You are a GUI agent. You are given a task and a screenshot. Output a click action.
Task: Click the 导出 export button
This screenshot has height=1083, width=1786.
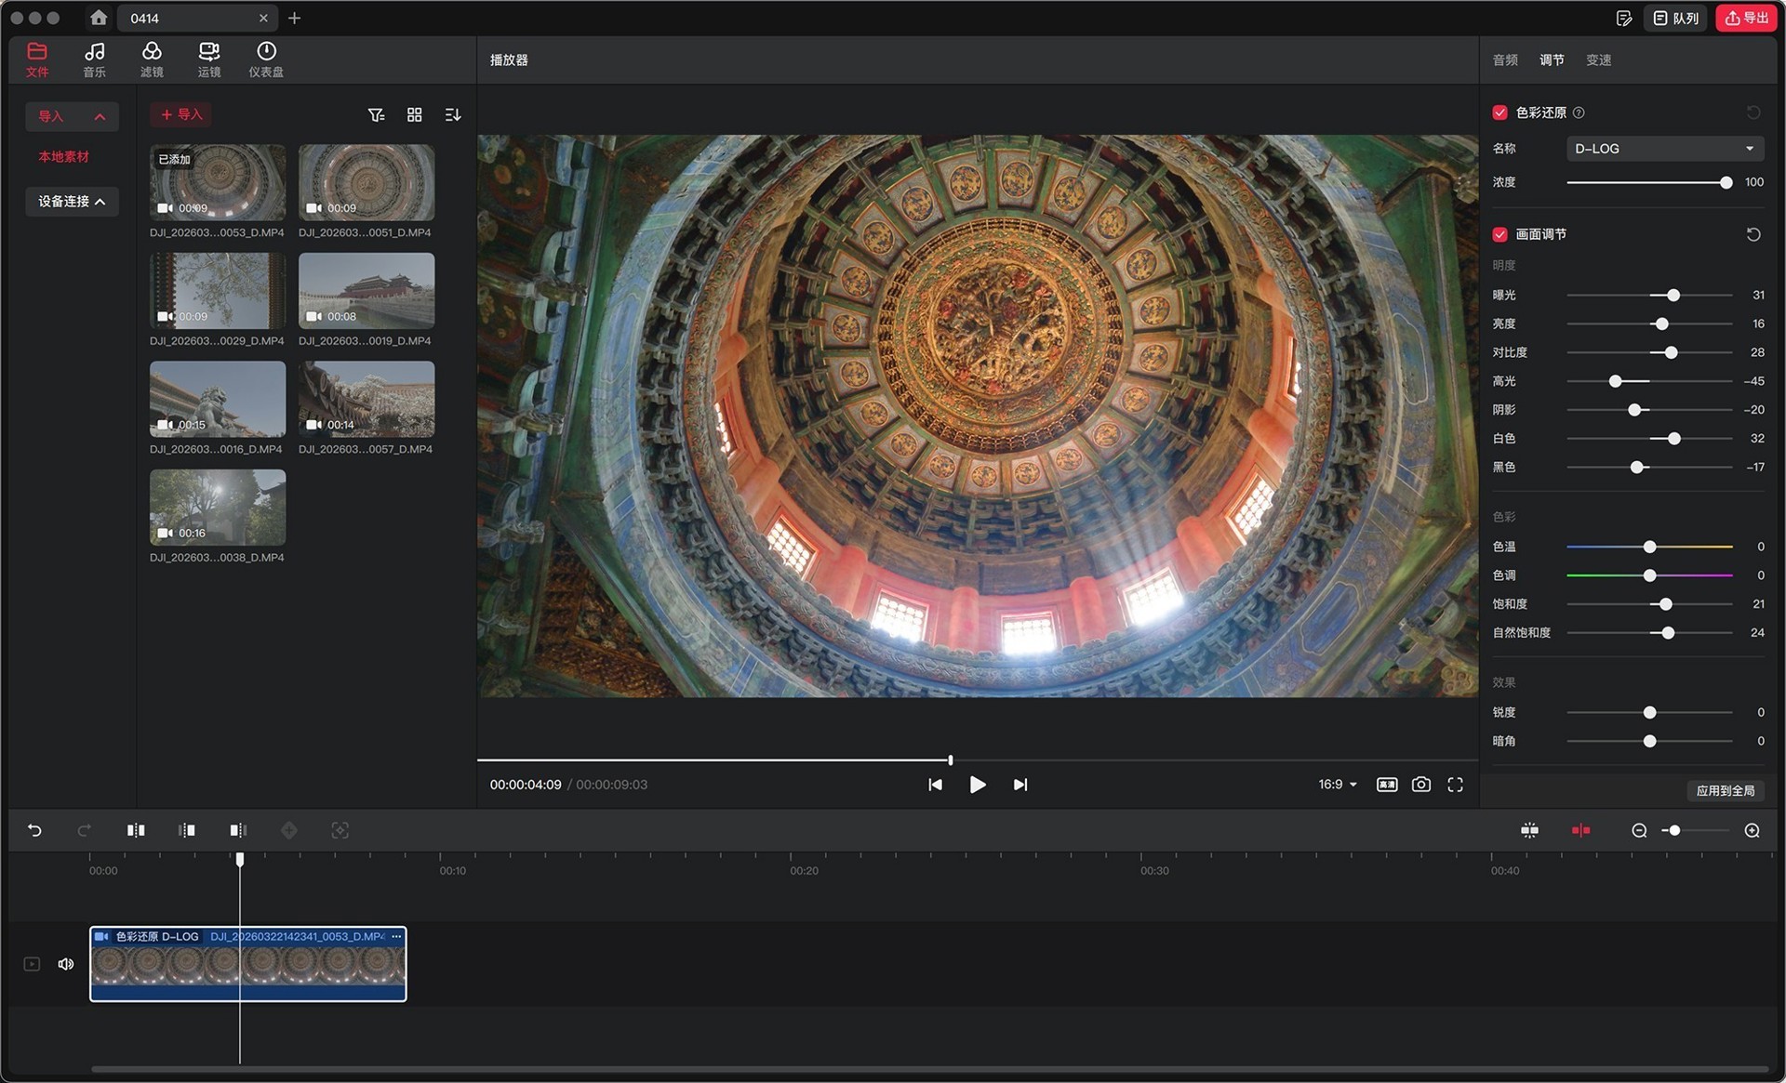pyautogui.click(x=1746, y=18)
